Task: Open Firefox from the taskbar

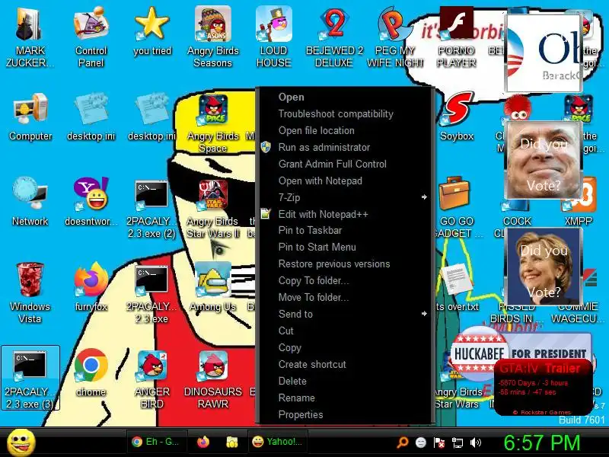Action: (203, 442)
